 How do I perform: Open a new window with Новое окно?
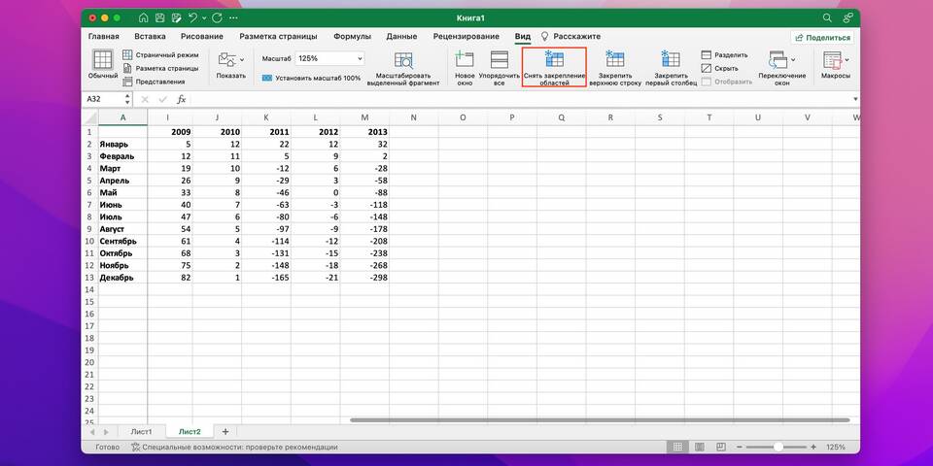point(465,60)
